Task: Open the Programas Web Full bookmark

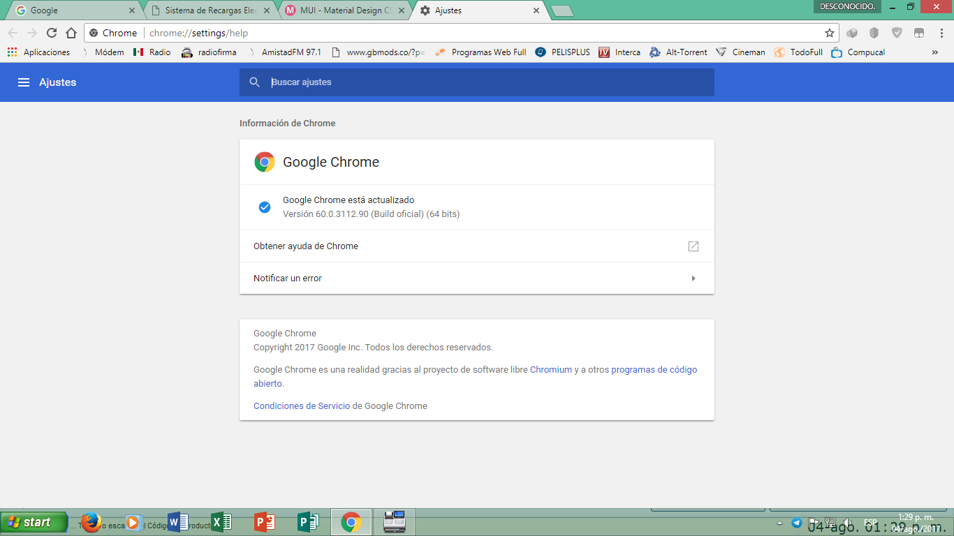Action: coord(480,52)
